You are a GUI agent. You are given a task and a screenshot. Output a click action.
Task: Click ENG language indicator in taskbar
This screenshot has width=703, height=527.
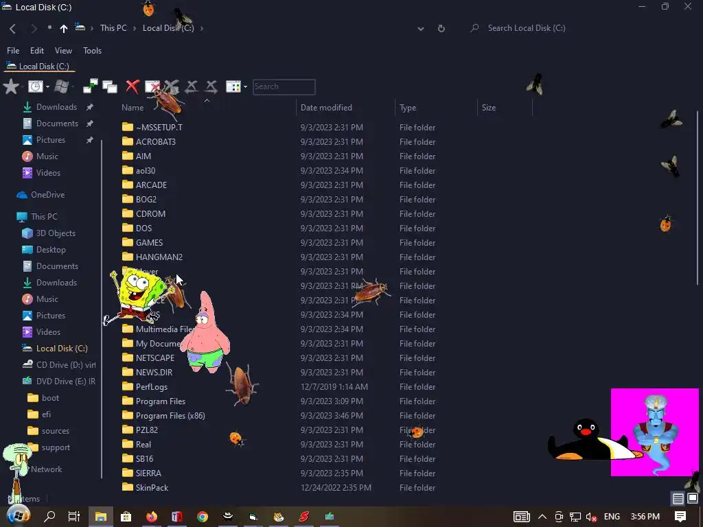pyautogui.click(x=612, y=517)
